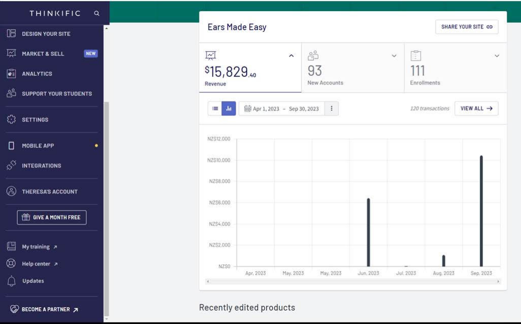Click the Integrations plug icon
The height and width of the screenshot is (324, 521).
(x=11, y=165)
